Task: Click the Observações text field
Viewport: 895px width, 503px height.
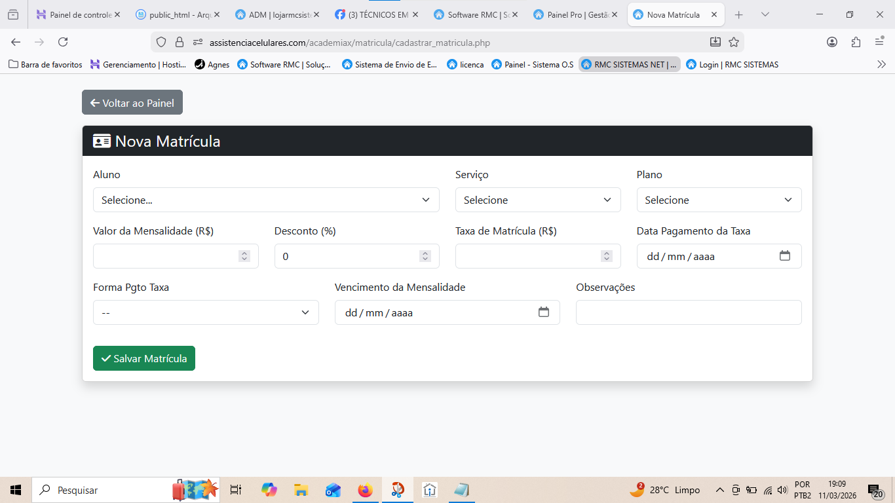Action: click(689, 312)
